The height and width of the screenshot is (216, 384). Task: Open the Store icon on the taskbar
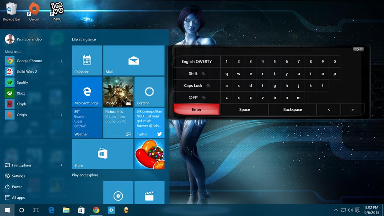pyautogui.click(x=81, y=210)
